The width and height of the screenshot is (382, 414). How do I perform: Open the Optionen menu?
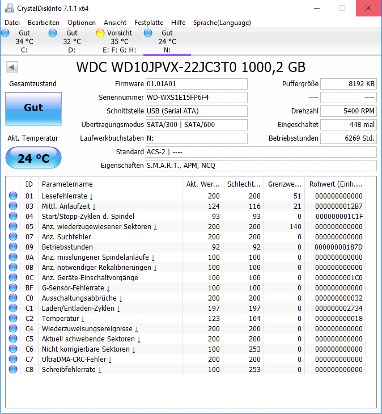click(82, 23)
